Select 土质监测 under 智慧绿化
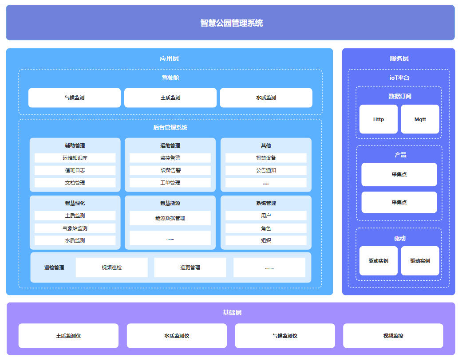 click(75, 216)
